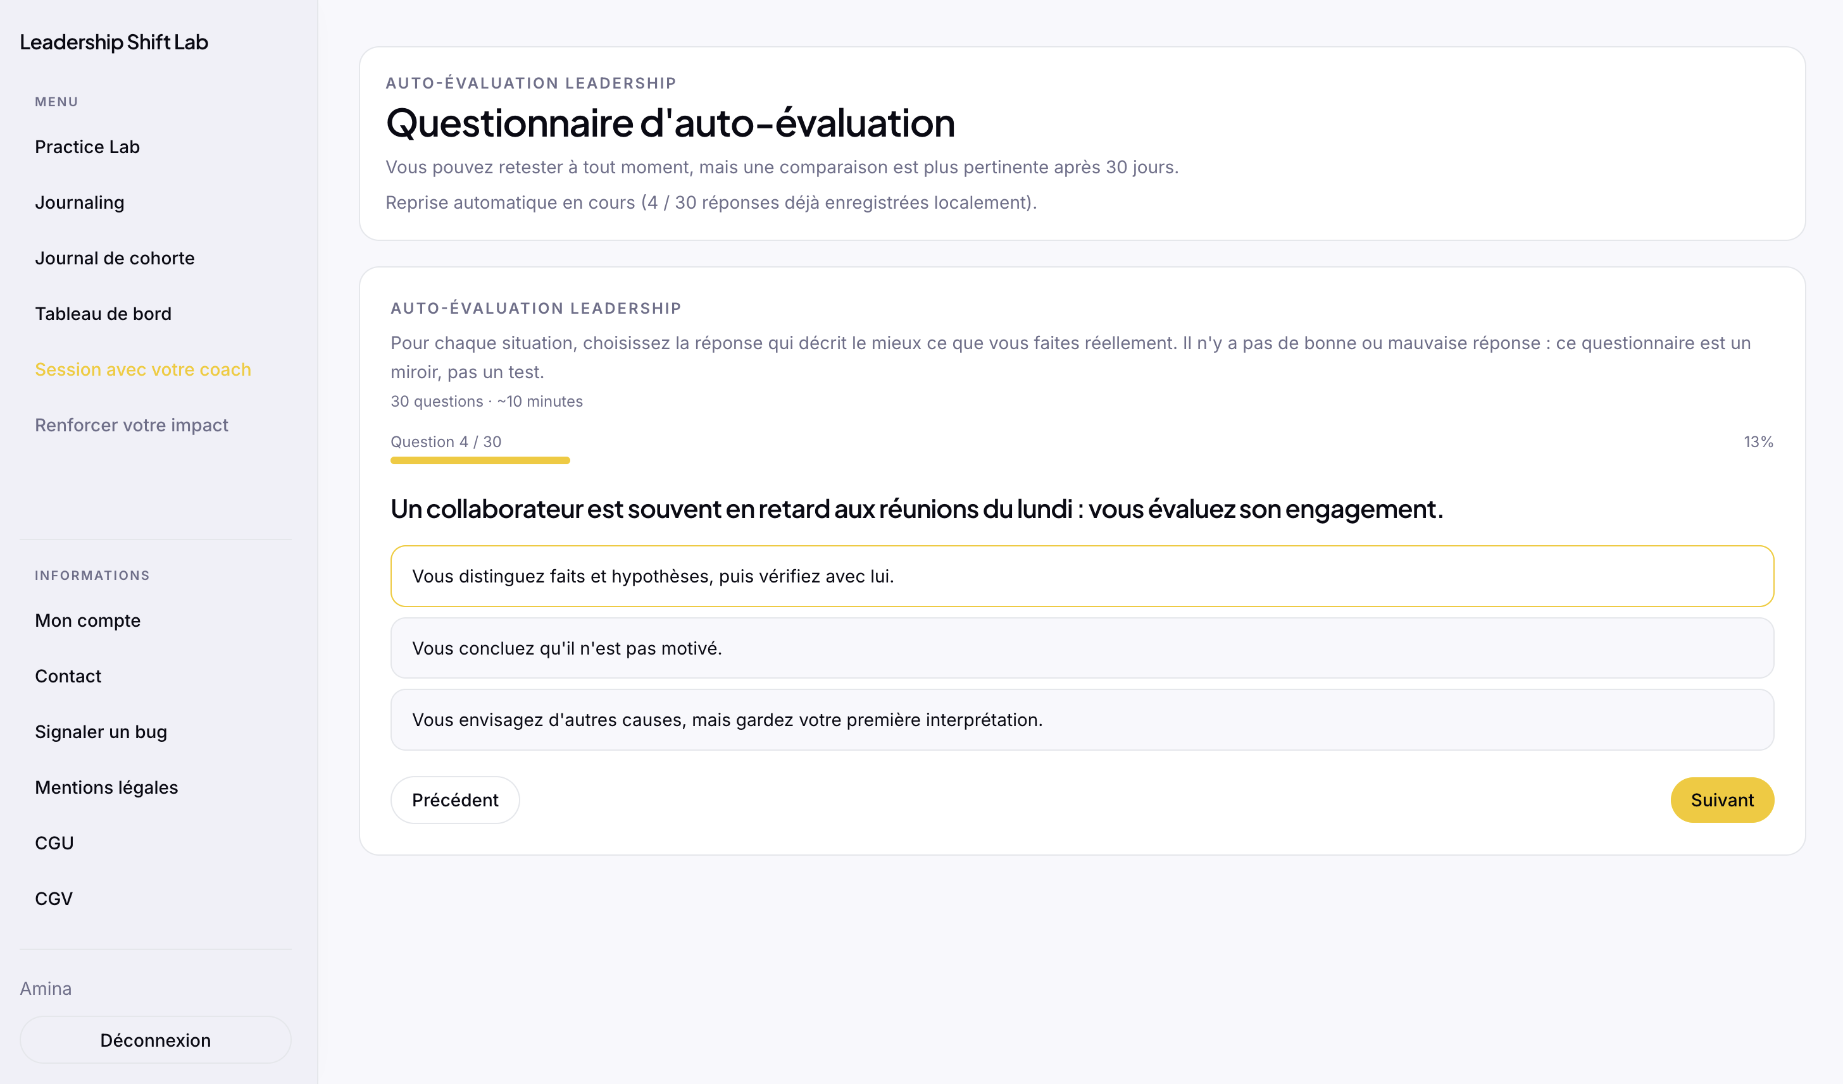The image size is (1843, 1084).
Task: Open Journal de cohorte
Action: (115, 258)
